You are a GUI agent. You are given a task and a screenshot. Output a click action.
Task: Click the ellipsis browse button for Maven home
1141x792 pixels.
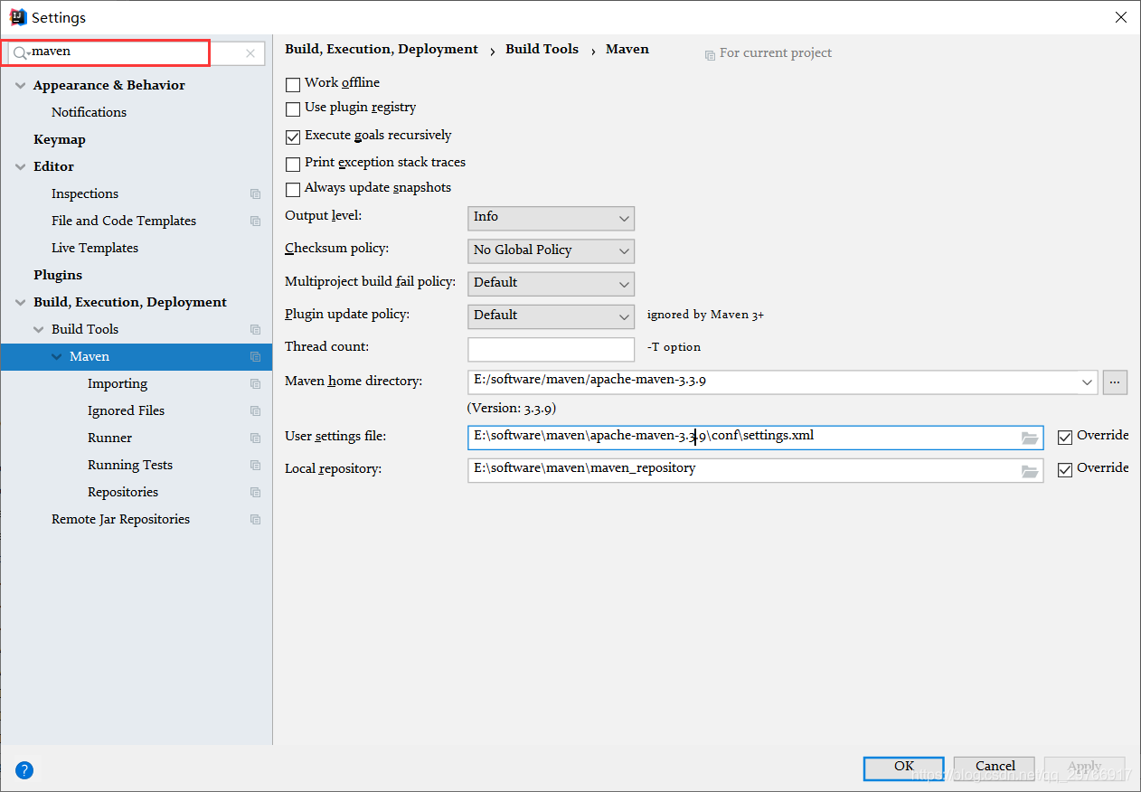point(1115,382)
